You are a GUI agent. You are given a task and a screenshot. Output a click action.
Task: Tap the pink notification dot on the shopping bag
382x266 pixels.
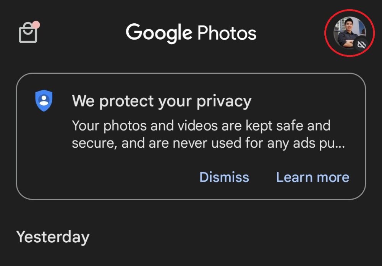point(36,24)
